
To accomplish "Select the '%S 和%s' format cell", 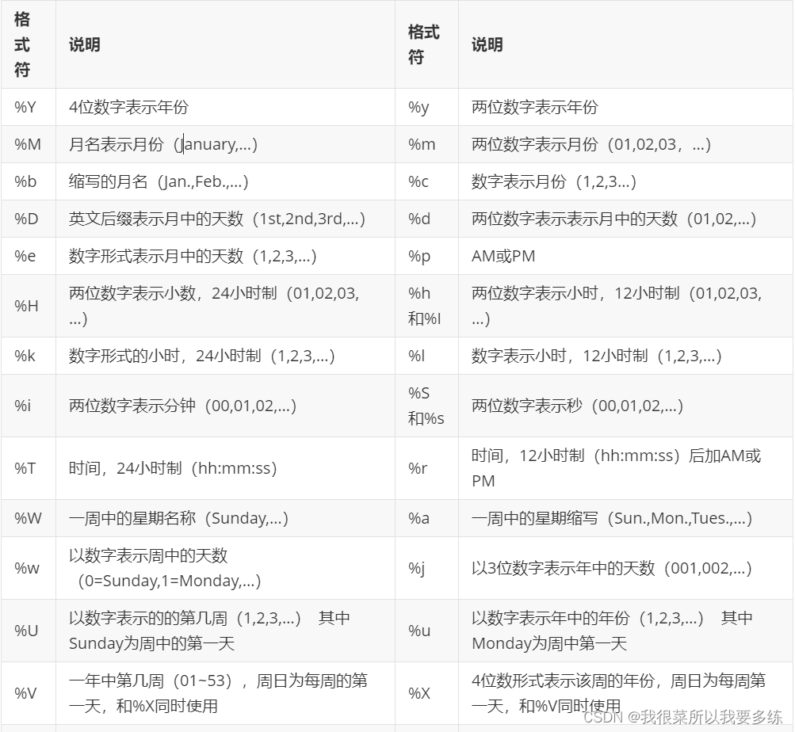I will point(426,406).
